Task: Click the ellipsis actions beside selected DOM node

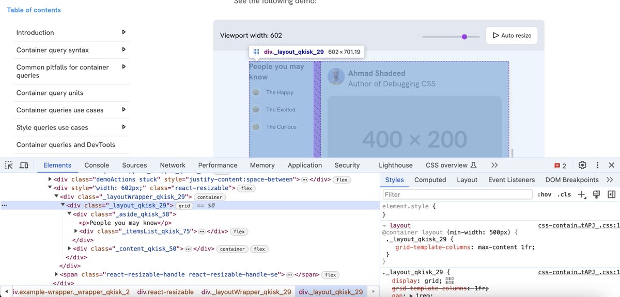Action: tap(4, 206)
